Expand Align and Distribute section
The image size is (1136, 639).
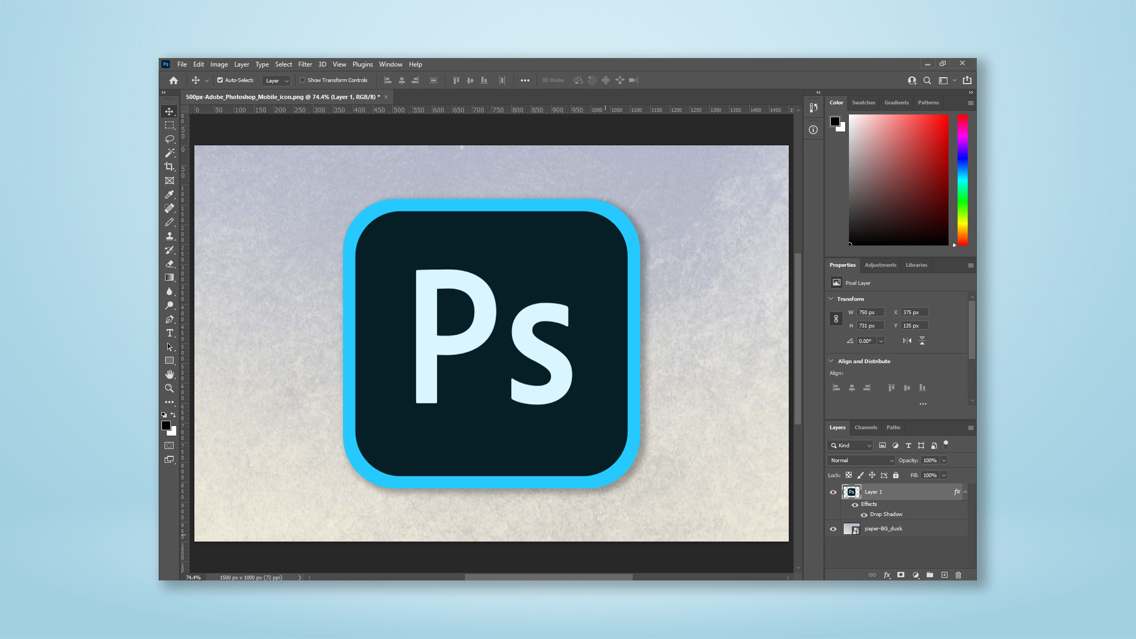831,361
